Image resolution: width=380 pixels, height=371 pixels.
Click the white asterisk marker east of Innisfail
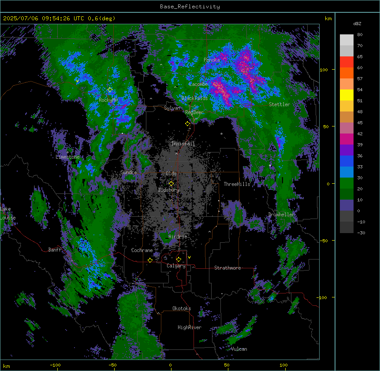click(x=221, y=134)
